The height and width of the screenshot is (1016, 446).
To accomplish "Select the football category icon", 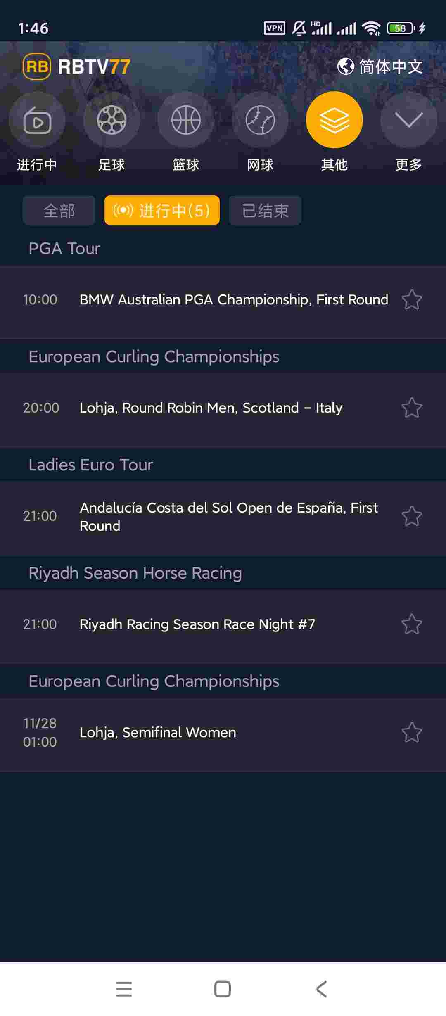I will [111, 120].
